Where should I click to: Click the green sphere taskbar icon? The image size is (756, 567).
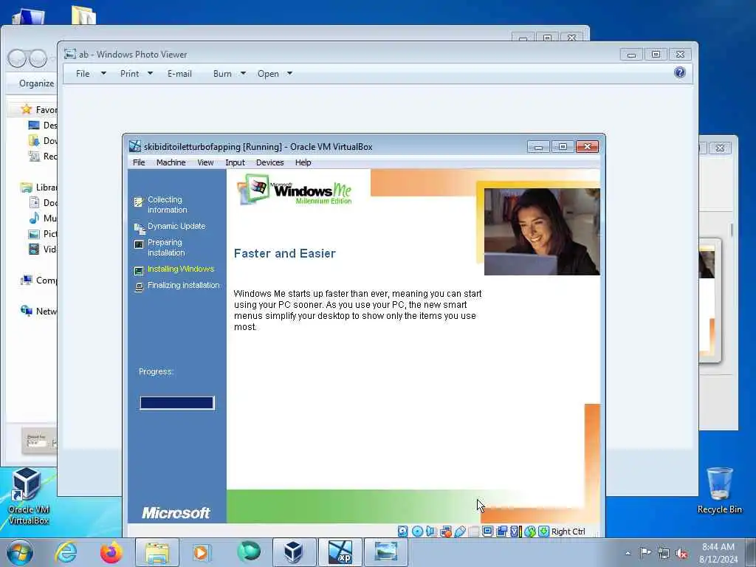click(x=249, y=552)
